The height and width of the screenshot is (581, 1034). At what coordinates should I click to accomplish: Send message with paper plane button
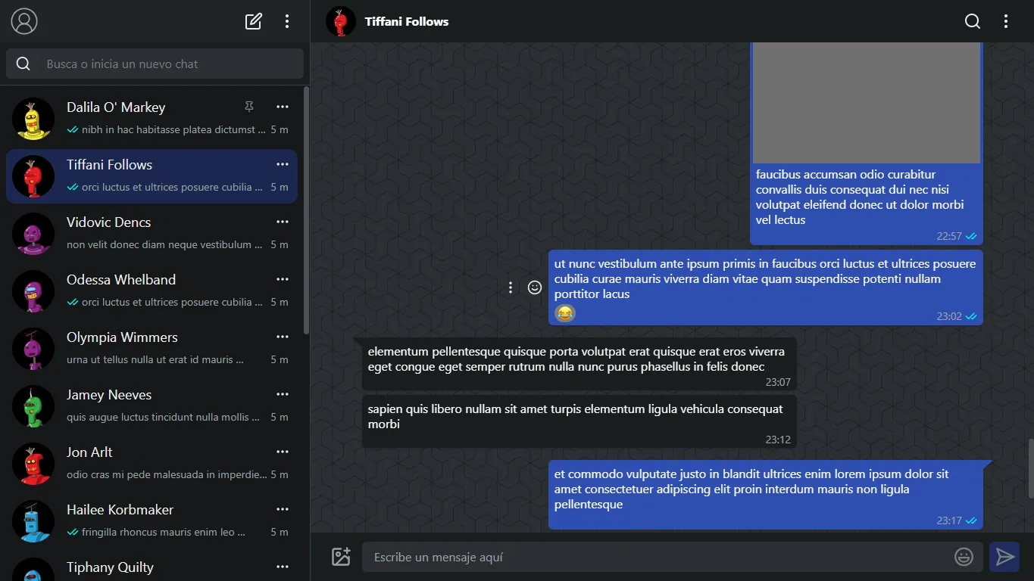point(1004,558)
